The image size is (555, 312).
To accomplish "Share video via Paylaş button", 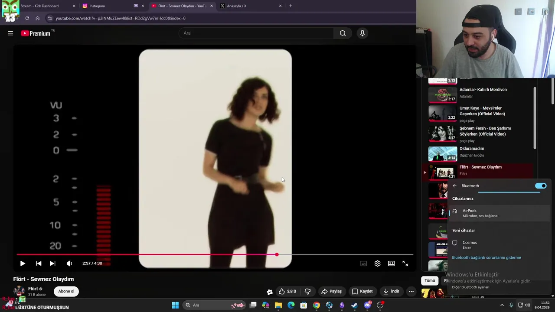I will click(x=331, y=291).
